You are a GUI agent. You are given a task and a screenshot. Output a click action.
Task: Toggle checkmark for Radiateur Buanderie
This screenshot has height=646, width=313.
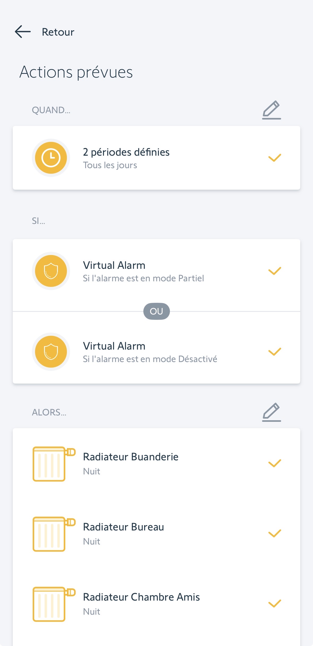(275, 463)
